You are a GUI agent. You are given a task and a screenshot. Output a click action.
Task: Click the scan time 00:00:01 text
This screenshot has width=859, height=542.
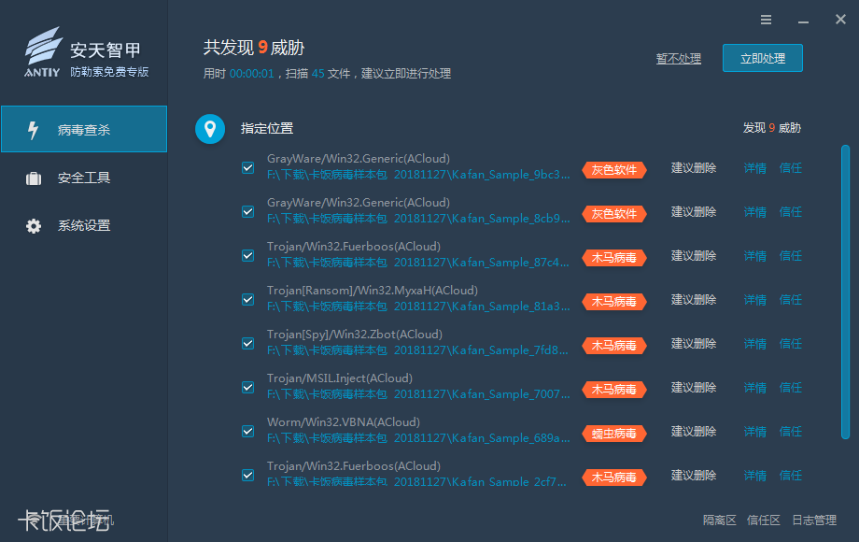(251, 74)
